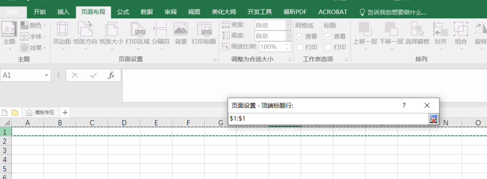The width and height of the screenshot is (487, 179).
Task: Open the 文件 tab
Action: [12, 12]
